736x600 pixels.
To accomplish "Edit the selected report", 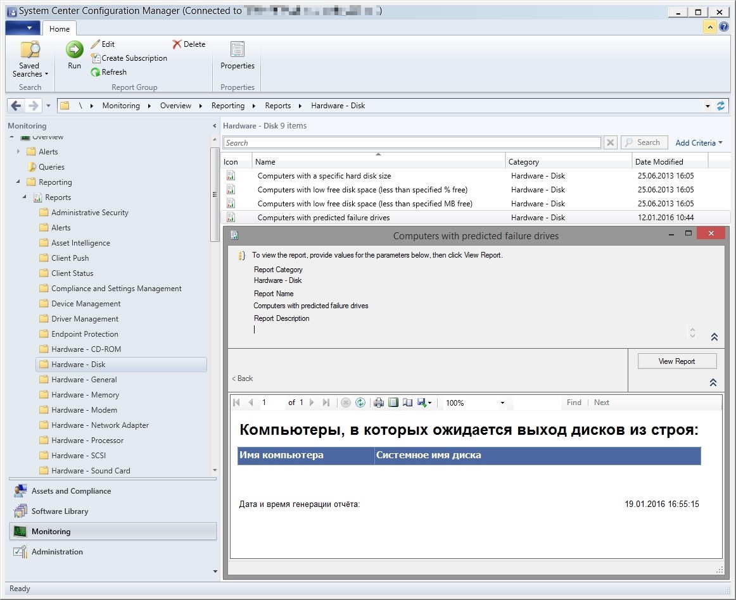I will click(x=103, y=44).
